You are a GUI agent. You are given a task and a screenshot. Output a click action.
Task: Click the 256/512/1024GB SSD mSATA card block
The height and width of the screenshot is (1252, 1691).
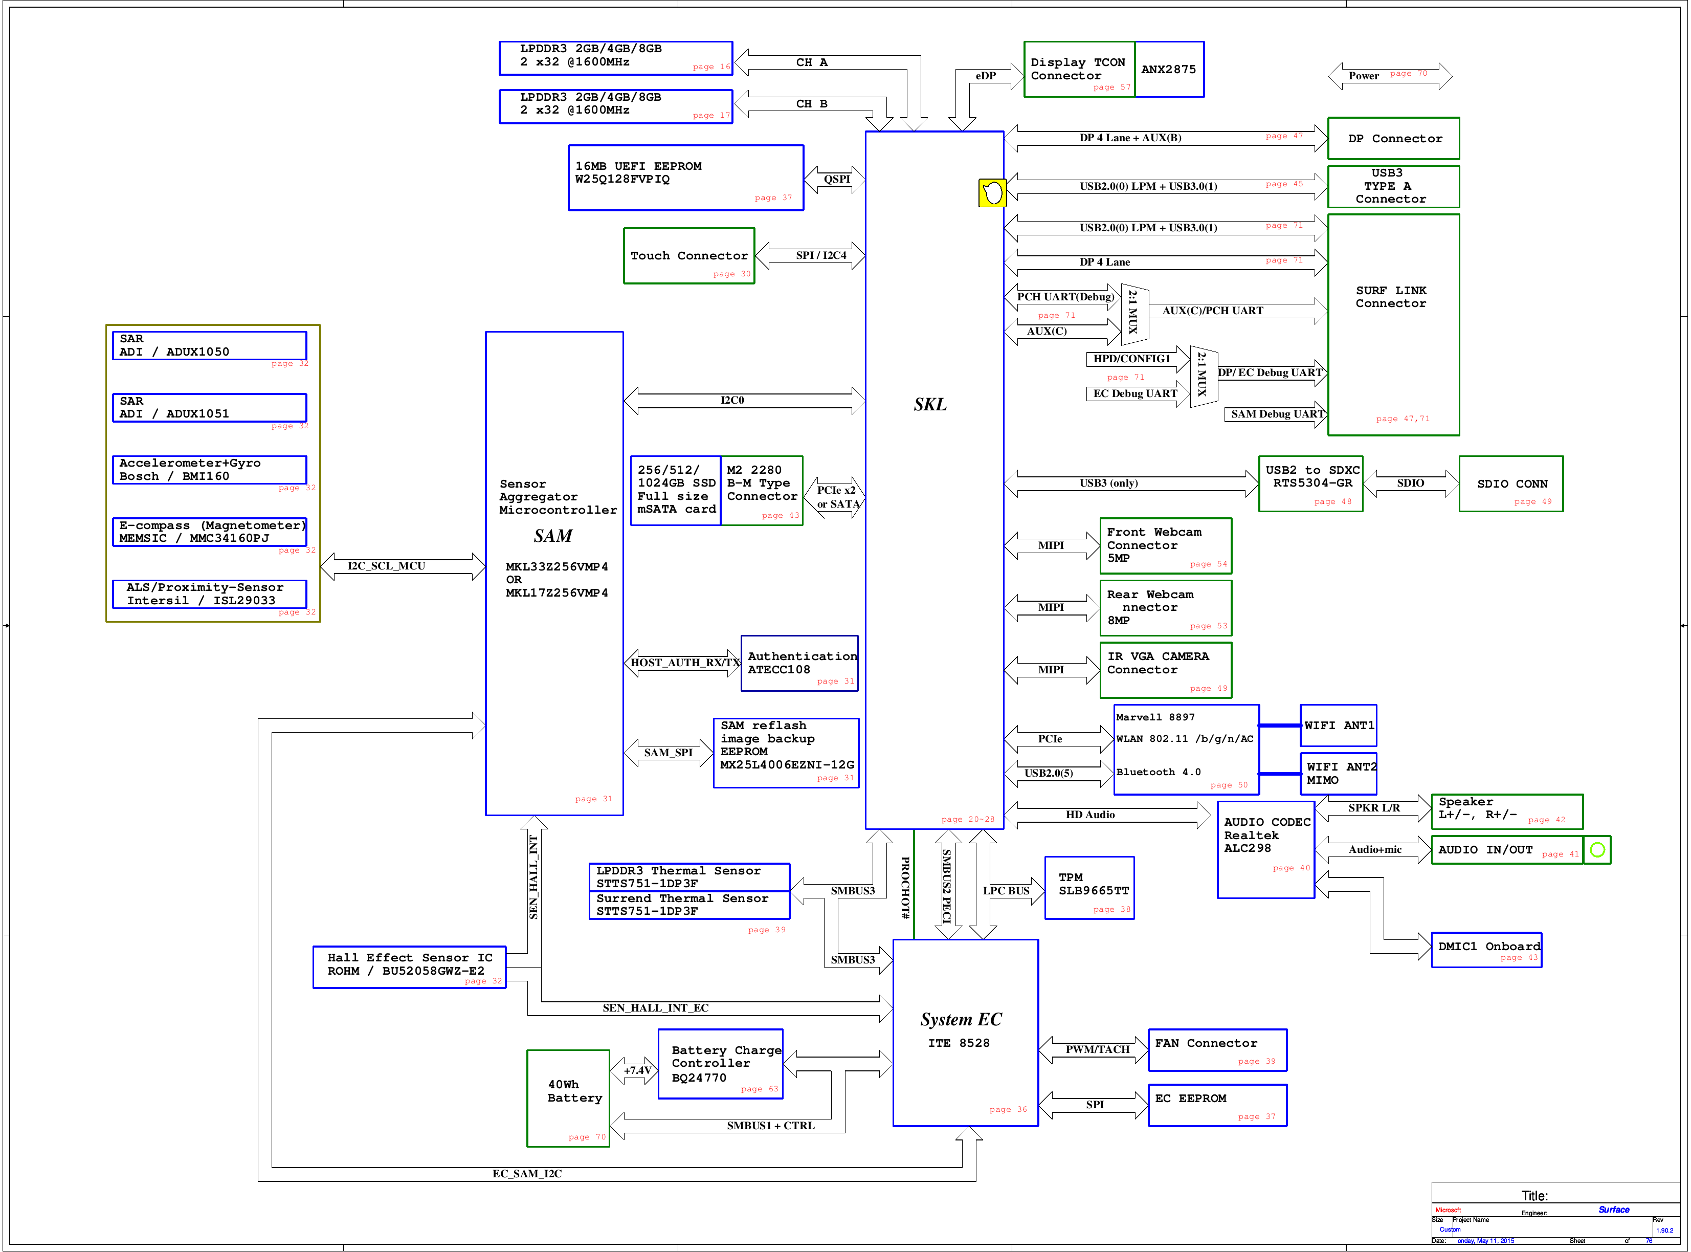pyautogui.click(x=676, y=491)
